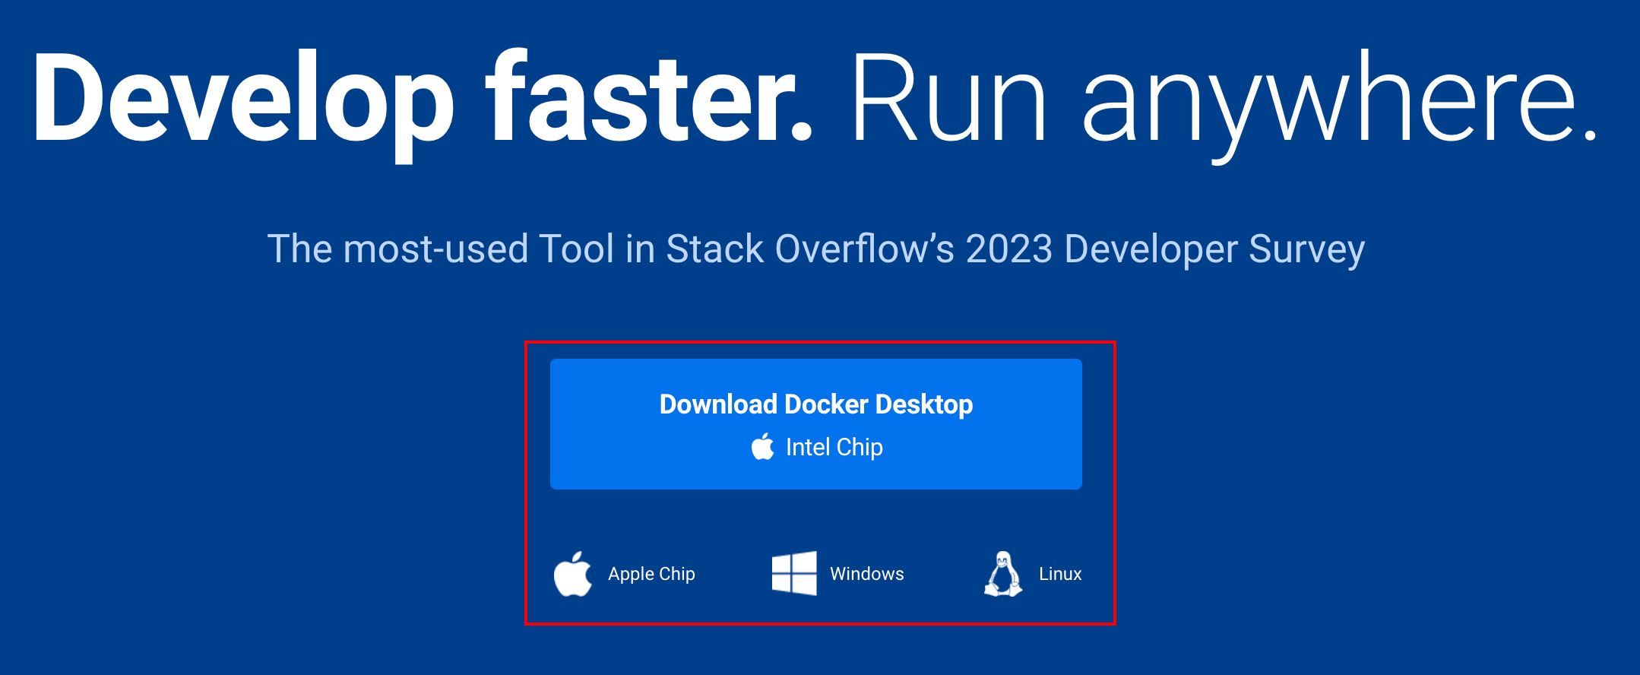Viewport: 1640px width, 675px height.
Task: Click the Apple logo inside the download button
Action: 763,447
